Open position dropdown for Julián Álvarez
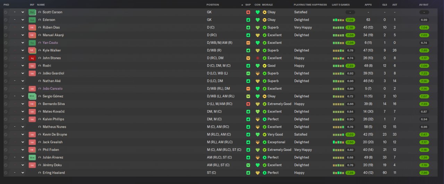The image size is (444, 184). (x=23, y=157)
